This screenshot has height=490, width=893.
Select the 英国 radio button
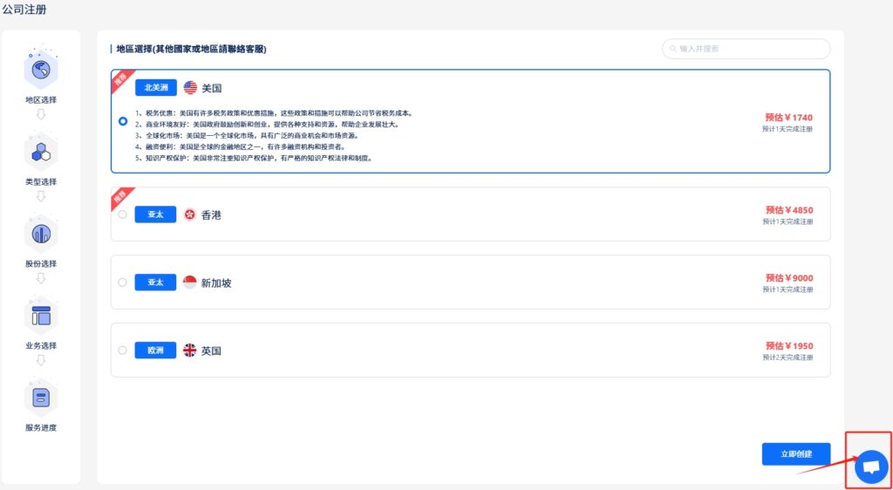coord(122,350)
